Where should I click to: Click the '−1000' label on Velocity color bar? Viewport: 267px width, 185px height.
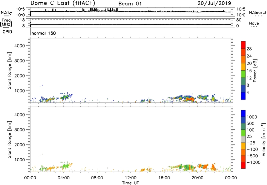(x=254, y=162)
